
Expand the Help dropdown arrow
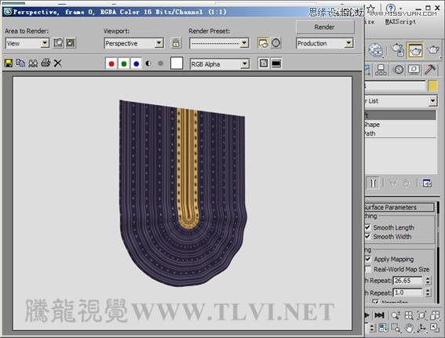point(400,9)
